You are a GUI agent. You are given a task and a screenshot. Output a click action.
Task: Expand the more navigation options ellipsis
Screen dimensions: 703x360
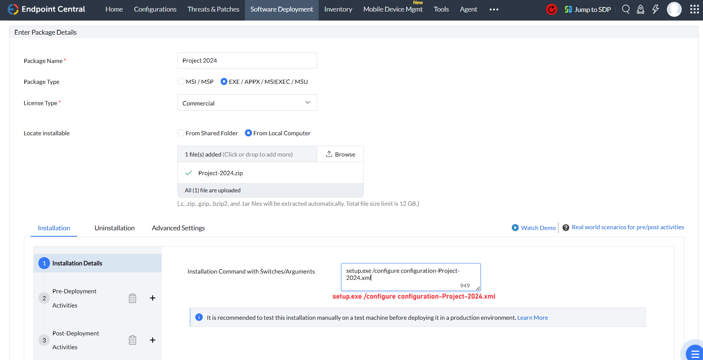click(494, 10)
